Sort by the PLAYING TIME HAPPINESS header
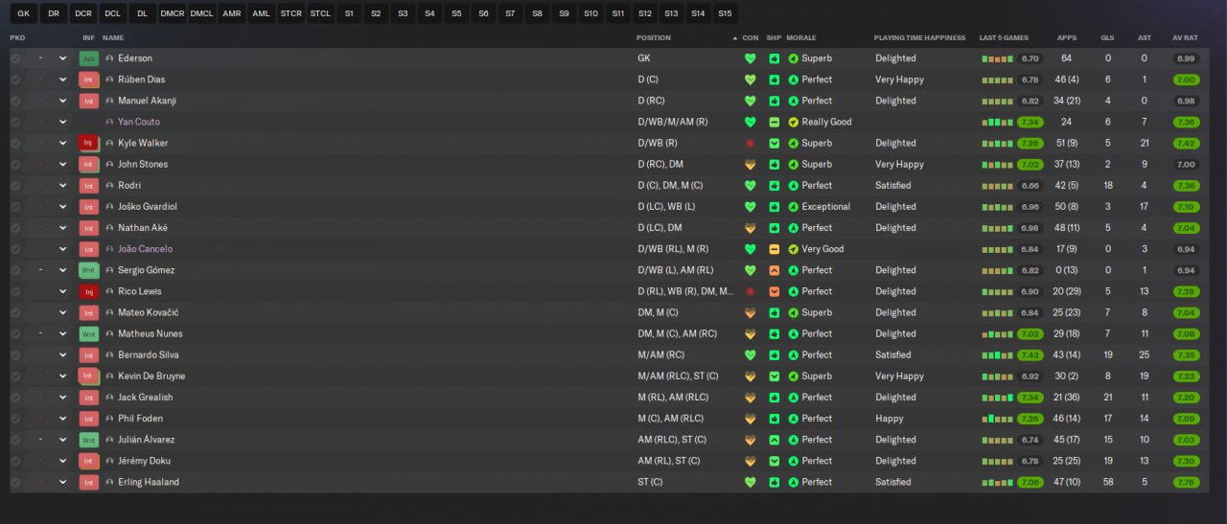The image size is (1227, 524). 919,37
